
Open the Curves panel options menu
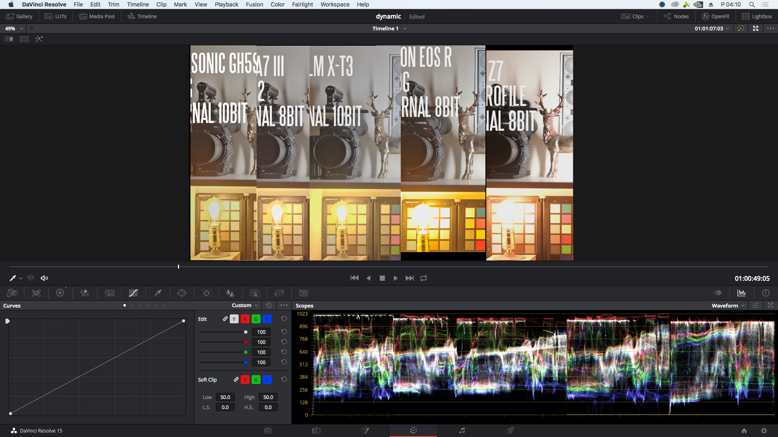point(284,305)
